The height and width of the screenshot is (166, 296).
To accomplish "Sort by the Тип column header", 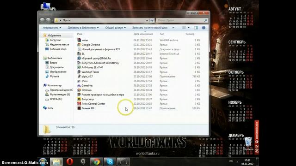I will click(x=162, y=34).
